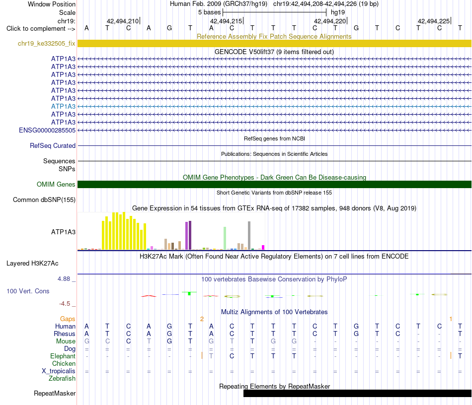Click coordinate marker 42,494,210
This screenshot has width=472, height=405.
[x=123, y=21]
